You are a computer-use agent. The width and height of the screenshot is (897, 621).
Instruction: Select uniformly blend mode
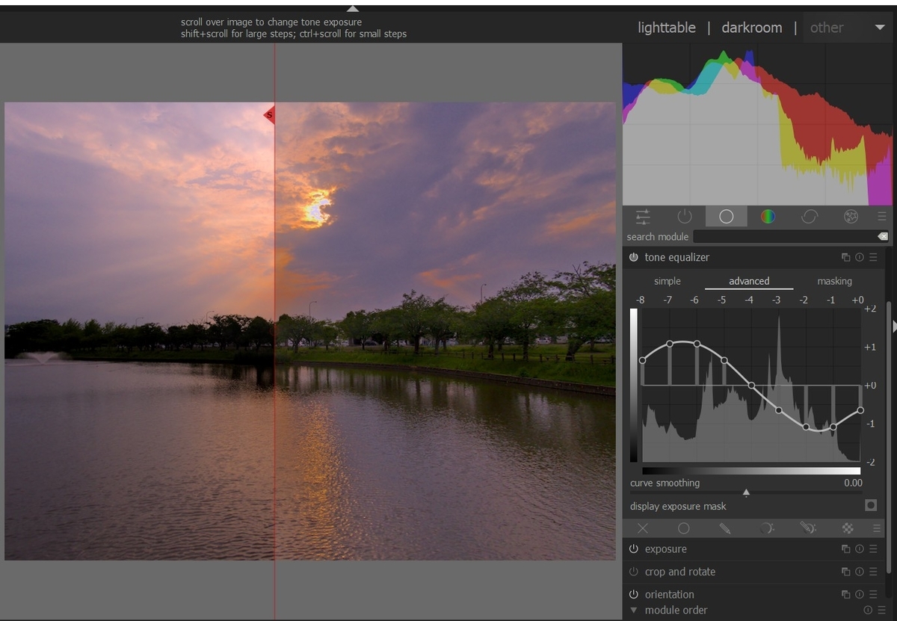click(683, 528)
